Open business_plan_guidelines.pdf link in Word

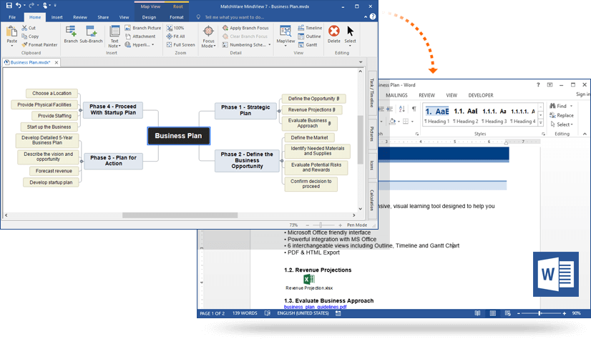point(315,307)
